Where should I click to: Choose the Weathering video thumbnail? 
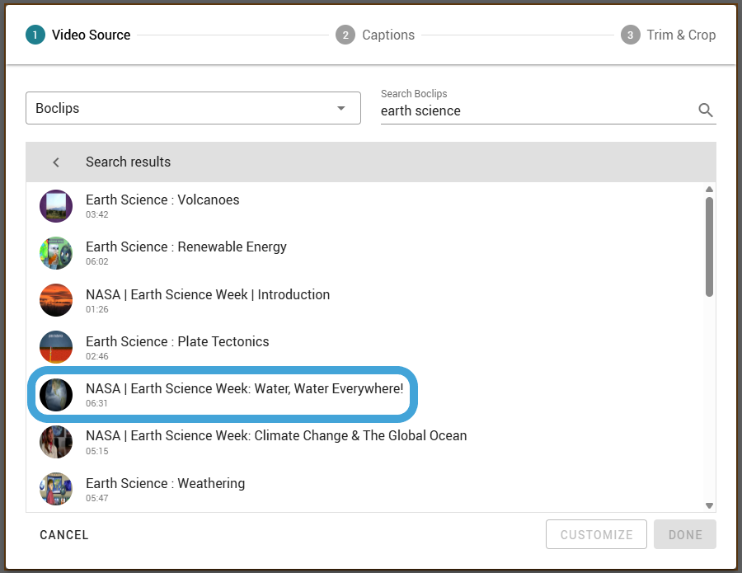(x=56, y=489)
